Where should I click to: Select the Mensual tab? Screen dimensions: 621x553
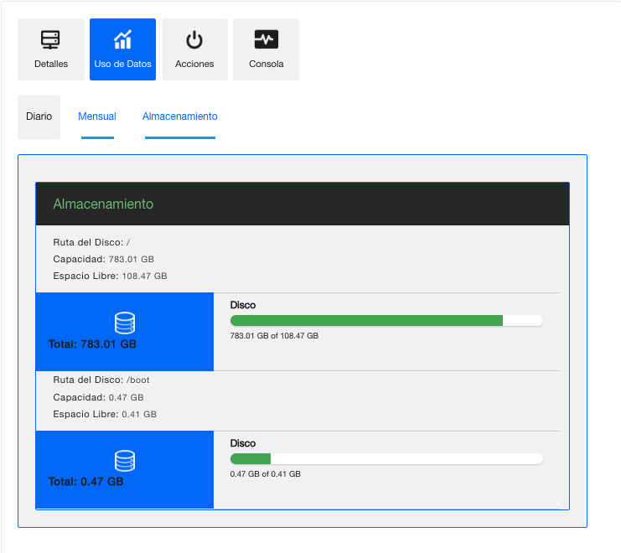(97, 116)
